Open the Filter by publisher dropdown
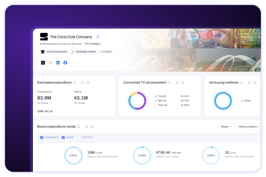 248,126
